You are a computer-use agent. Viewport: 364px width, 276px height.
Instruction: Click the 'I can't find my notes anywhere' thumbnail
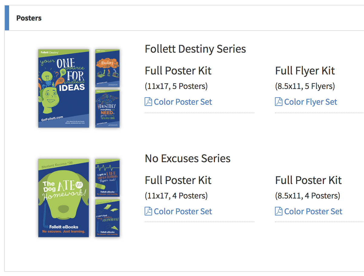[x=107, y=218]
